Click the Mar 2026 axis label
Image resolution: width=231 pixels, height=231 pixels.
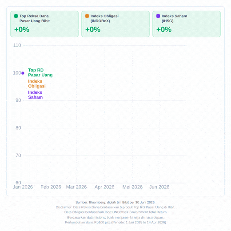[76, 187]
